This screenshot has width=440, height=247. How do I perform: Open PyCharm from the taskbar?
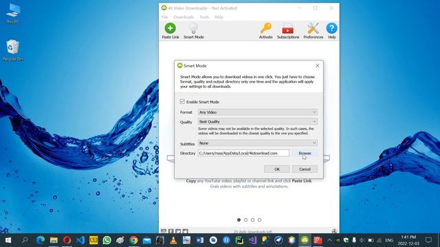point(239,240)
